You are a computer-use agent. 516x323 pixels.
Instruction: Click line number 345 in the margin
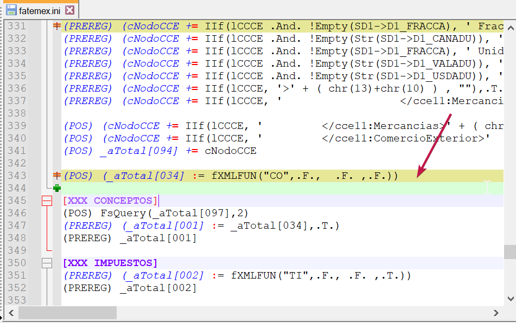pos(17,201)
